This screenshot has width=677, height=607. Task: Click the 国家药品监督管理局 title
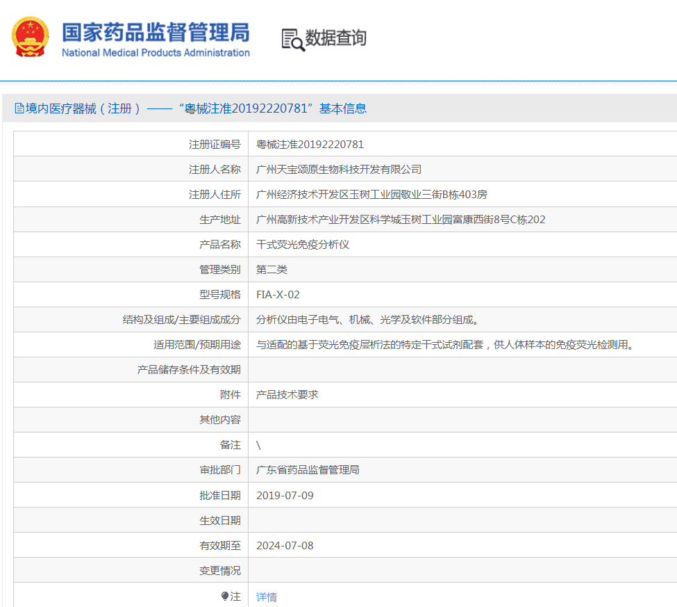coord(156,33)
